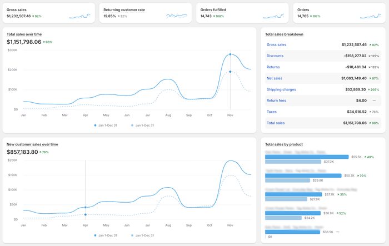The height and width of the screenshot is (246, 389).
Task: Open the Orders fulfilled card heading
Action: coord(213,9)
